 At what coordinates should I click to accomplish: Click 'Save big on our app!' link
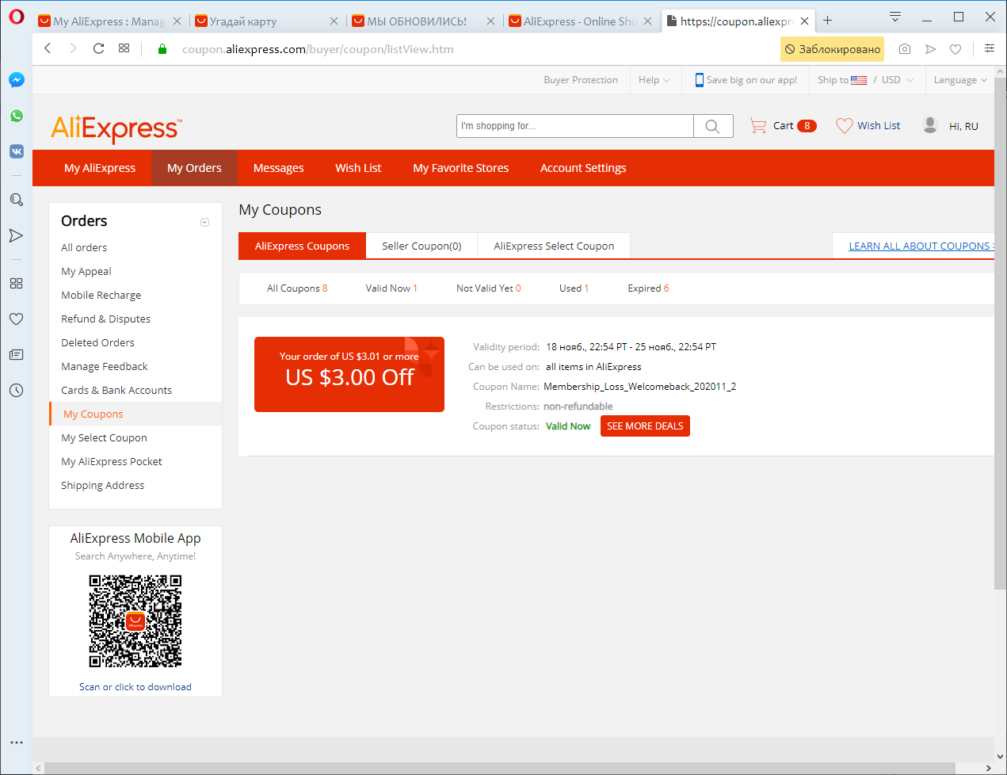746,80
